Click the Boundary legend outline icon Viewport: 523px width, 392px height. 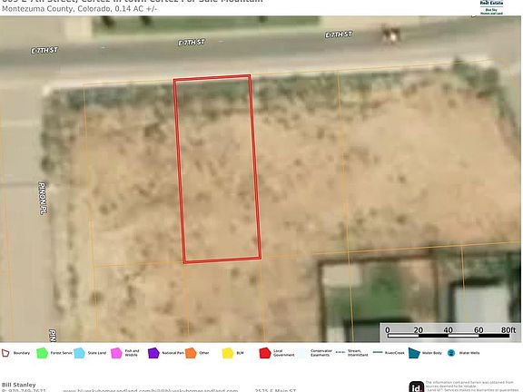click(5, 353)
